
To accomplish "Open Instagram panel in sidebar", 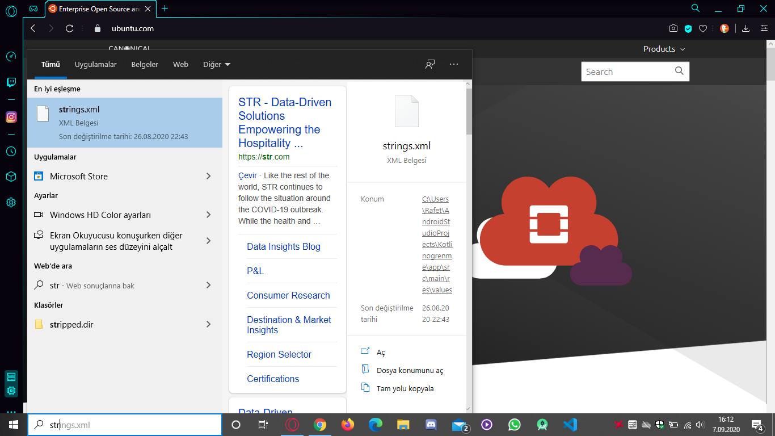I will click(11, 117).
